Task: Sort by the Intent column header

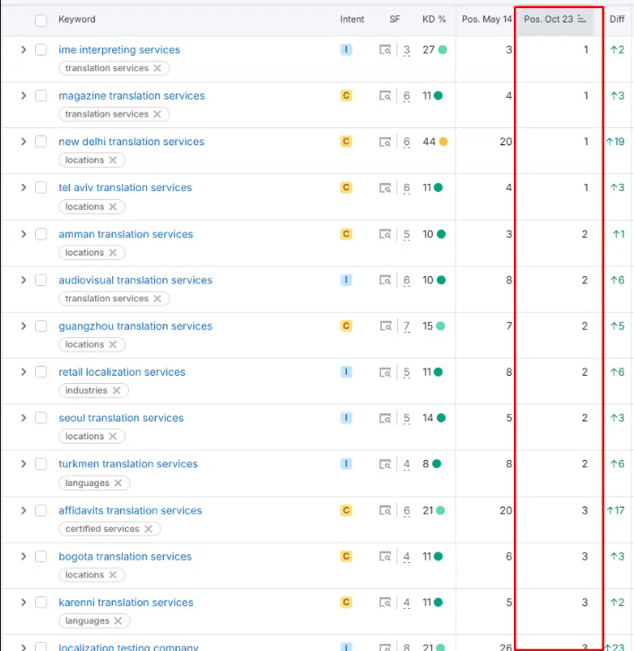Action: coord(352,19)
